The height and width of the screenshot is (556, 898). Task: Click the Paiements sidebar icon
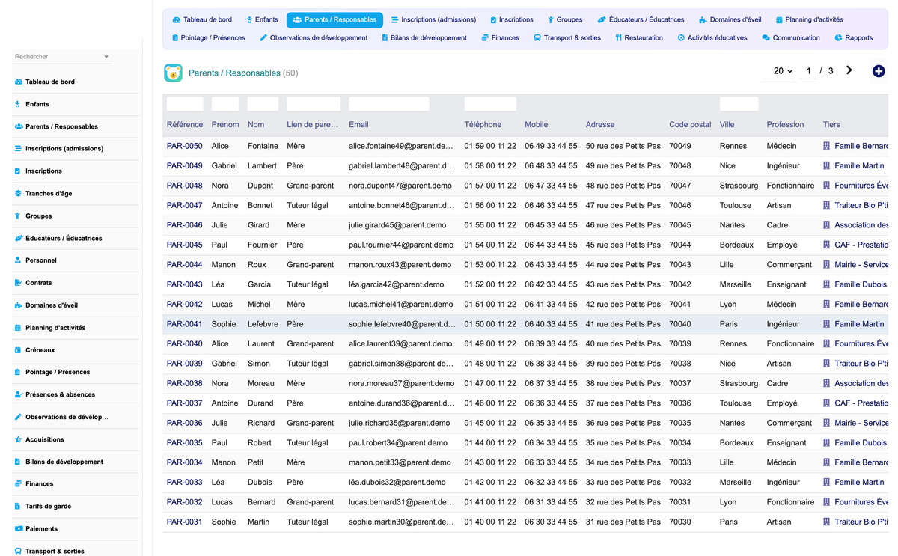pyautogui.click(x=18, y=528)
